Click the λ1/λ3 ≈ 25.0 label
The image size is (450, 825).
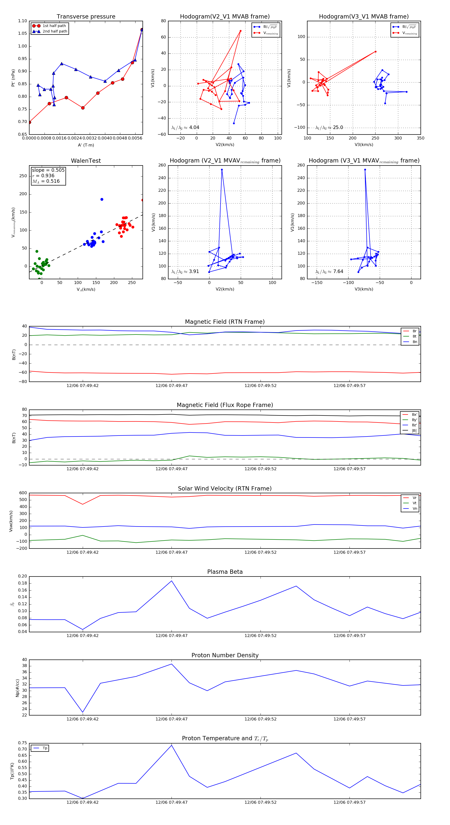tap(329, 127)
